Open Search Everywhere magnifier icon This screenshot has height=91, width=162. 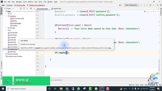pos(157,5)
